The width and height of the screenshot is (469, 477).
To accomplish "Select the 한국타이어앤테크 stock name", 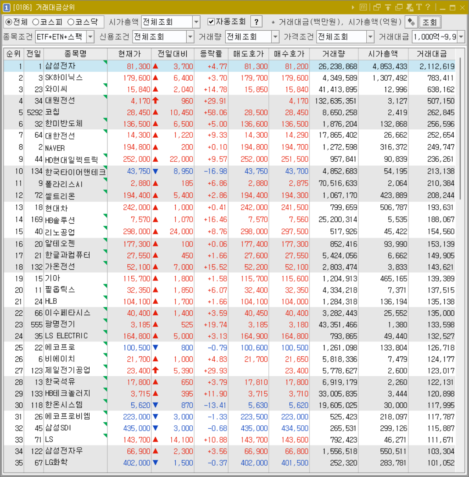I will [x=75, y=172].
